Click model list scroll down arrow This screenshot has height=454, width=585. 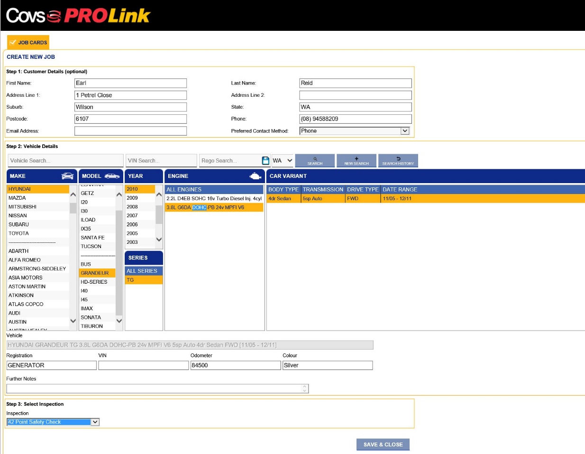pos(119,321)
